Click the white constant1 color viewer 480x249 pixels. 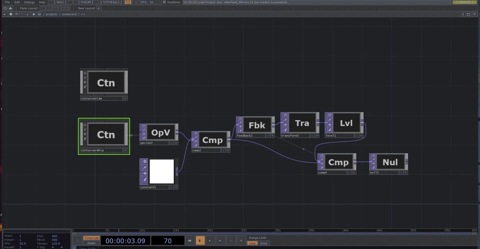point(162,171)
